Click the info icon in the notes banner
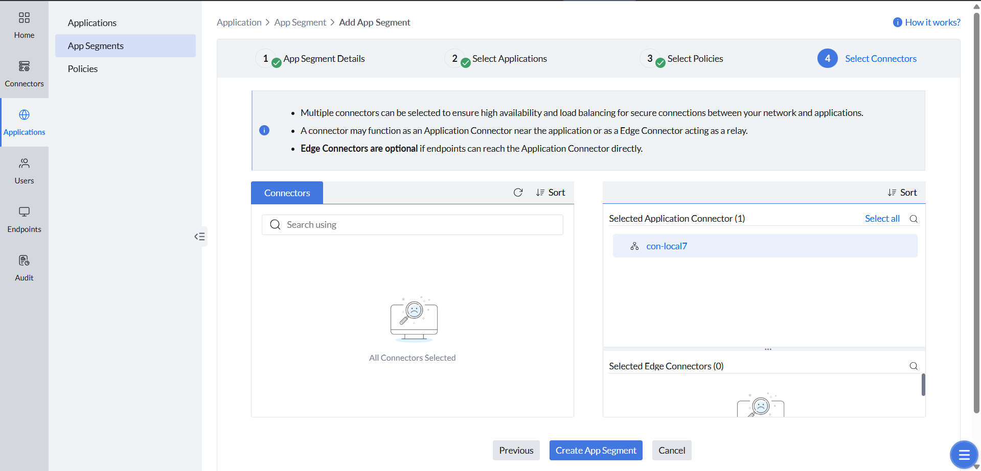The height and width of the screenshot is (471, 981). tap(264, 130)
